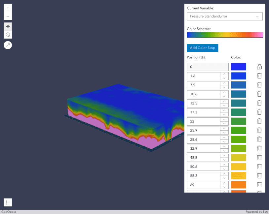This screenshot has height=214, width=269.
Task: Zoom in on the 3D scene
Action: click(x=8, y=8)
